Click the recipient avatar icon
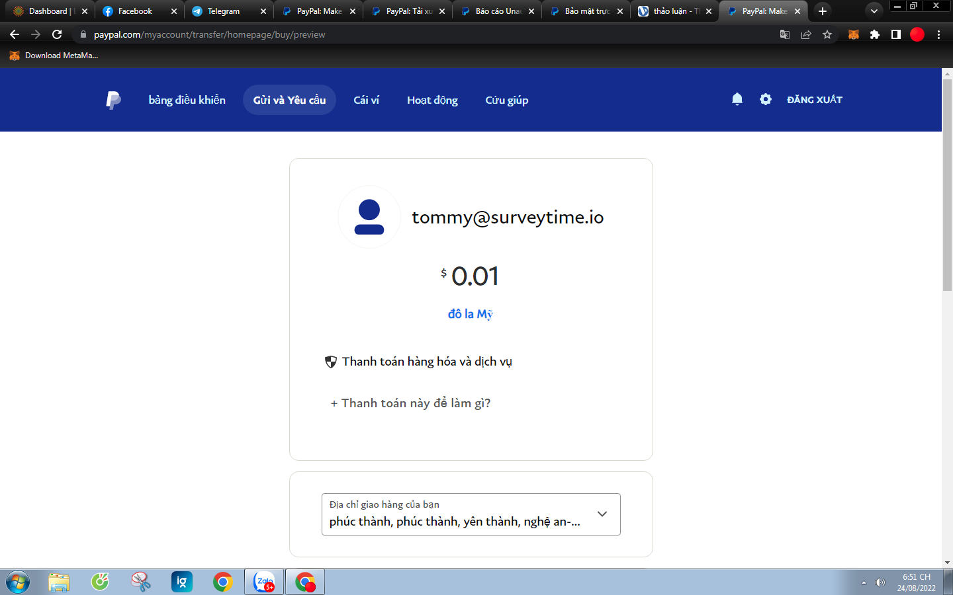Viewport: 953px width, 595px height. [369, 217]
